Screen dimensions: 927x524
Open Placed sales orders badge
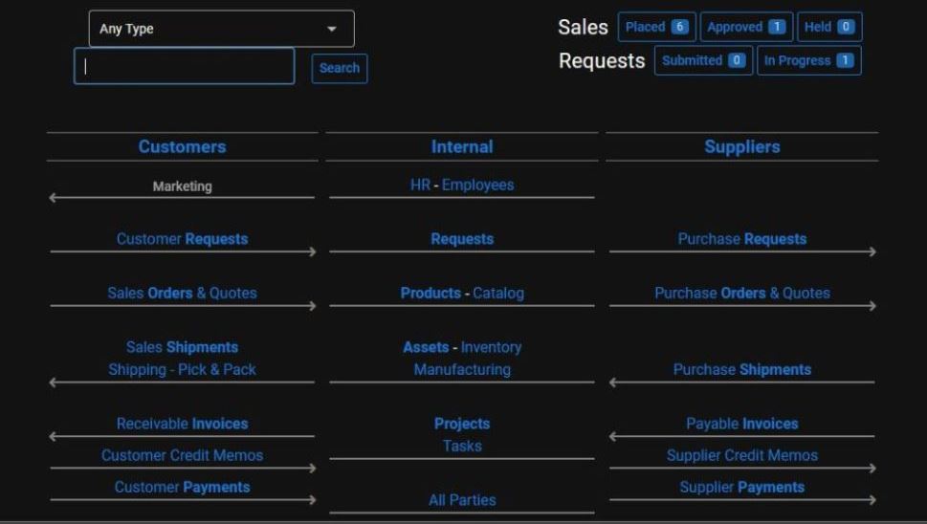656,27
